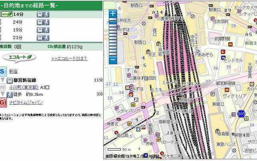Click the train icon in the 19分 row
257x161 pixels.
pyautogui.click(x=40, y=30)
